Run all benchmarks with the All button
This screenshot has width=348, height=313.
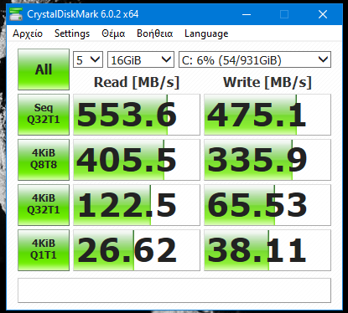[44, 69]
